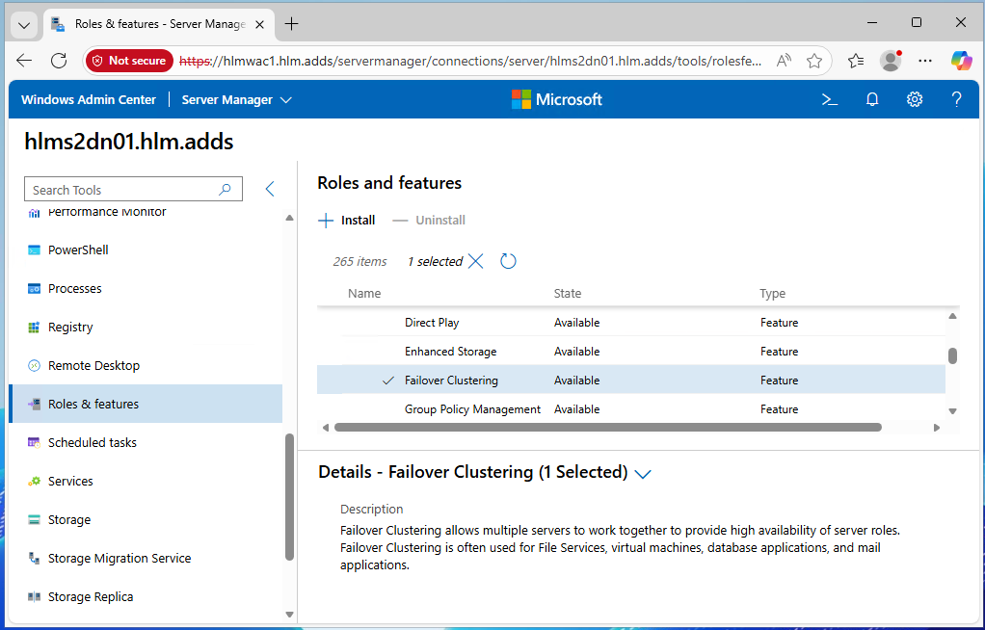
Task: Open the PowerShell console icon in header
Action: (x=828, y=99)
